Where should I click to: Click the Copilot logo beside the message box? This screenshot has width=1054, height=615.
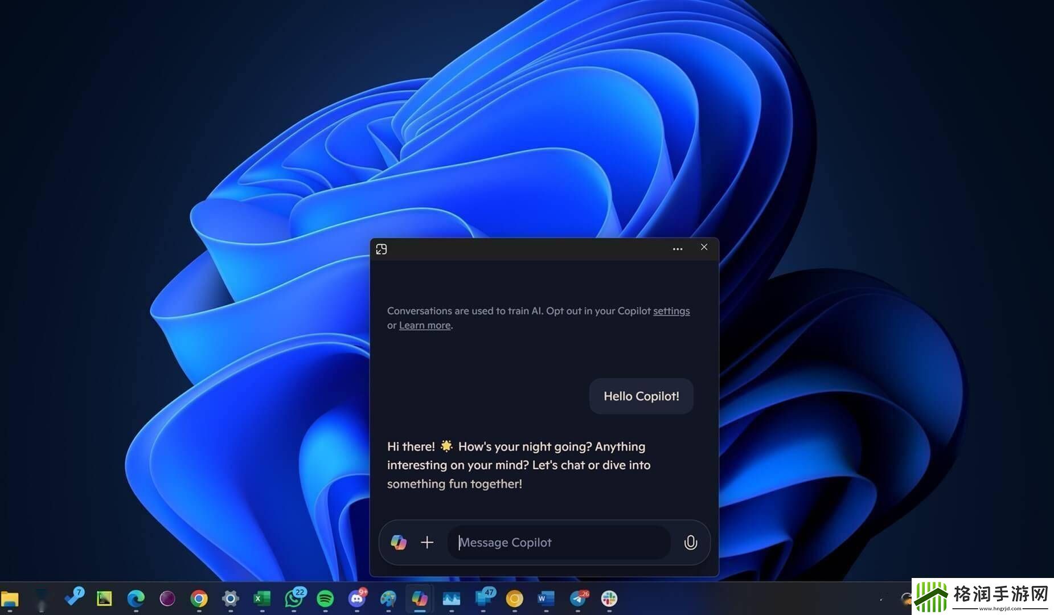pyautogui.click(x=399, y=542)
